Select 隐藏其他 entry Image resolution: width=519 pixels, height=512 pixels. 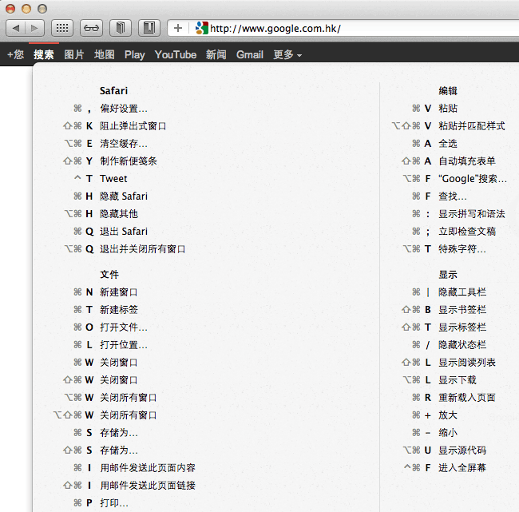pos(119,213)
